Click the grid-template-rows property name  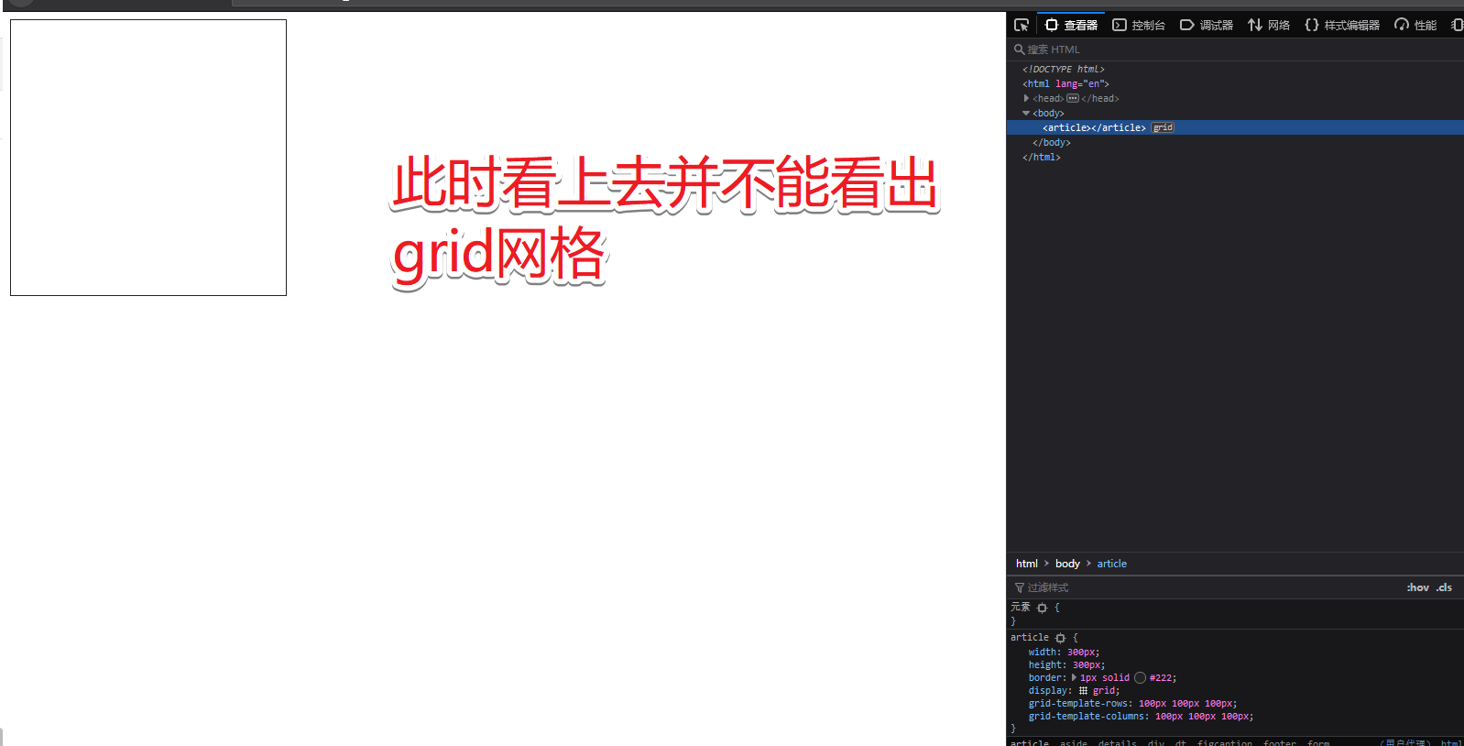(x=1078, y=704)
